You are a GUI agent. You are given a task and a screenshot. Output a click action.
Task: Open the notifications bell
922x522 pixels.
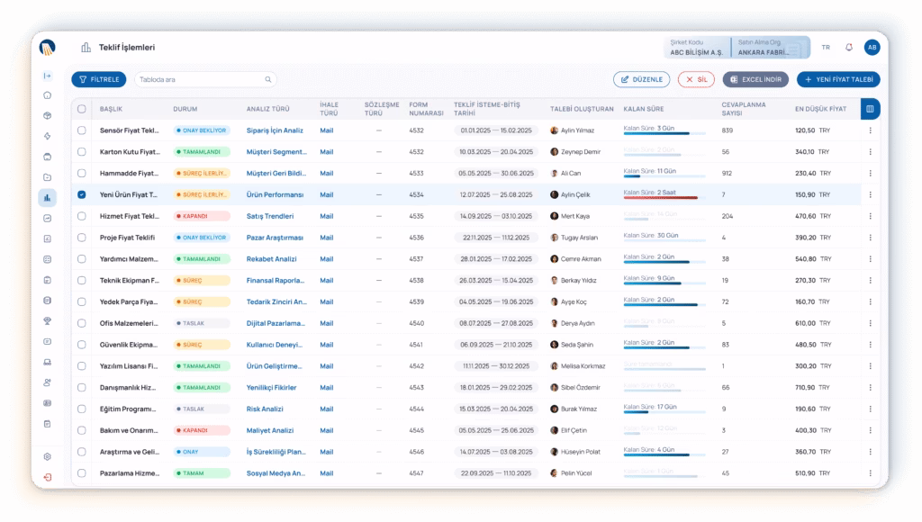pos(848,48)
